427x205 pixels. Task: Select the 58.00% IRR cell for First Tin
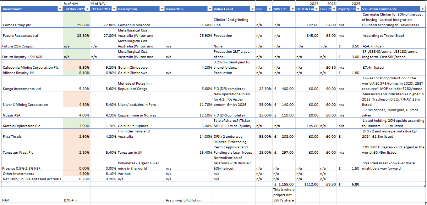pos(263,134)
